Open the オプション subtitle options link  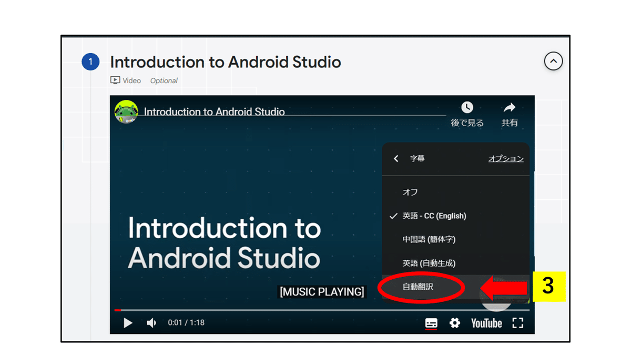[506, 158]
